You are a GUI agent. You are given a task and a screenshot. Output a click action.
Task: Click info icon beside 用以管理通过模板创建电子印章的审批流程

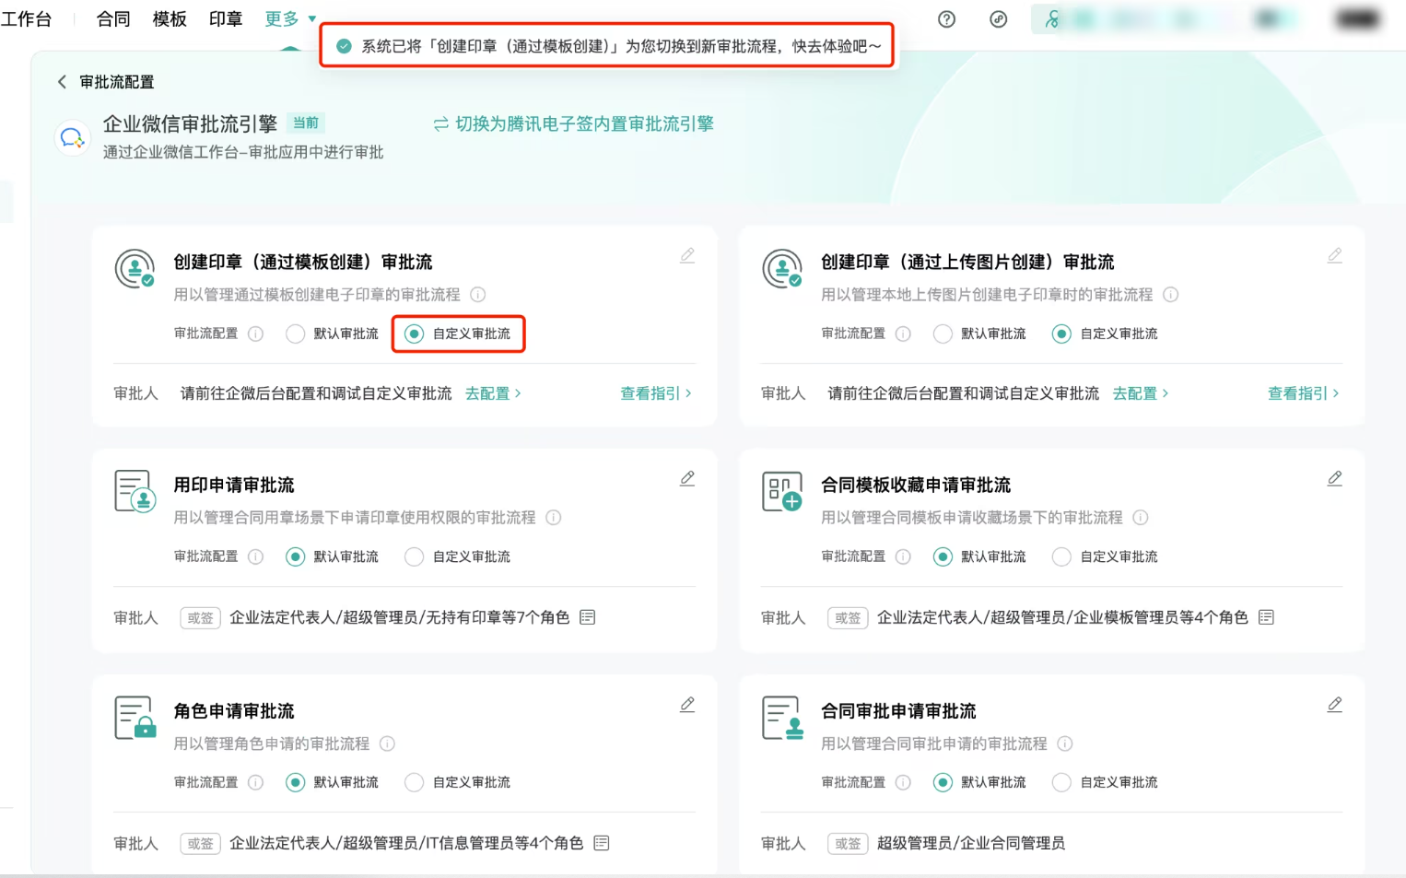[x=477, y=295]
